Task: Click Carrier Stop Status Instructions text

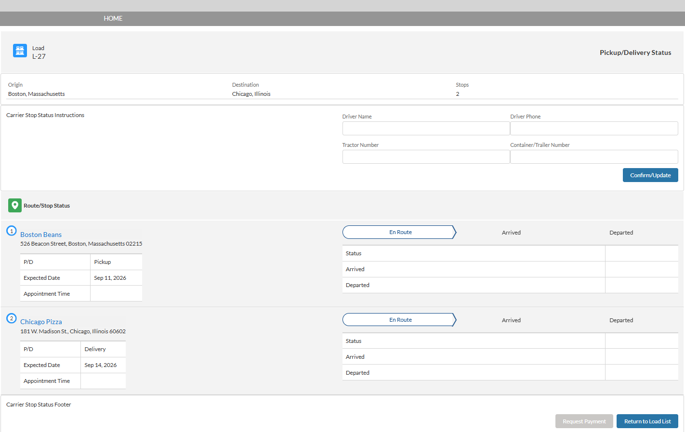Action: (45, 115)
